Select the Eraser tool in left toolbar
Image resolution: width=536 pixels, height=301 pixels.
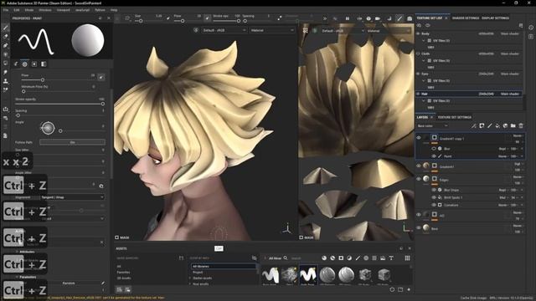coord(6,37)
